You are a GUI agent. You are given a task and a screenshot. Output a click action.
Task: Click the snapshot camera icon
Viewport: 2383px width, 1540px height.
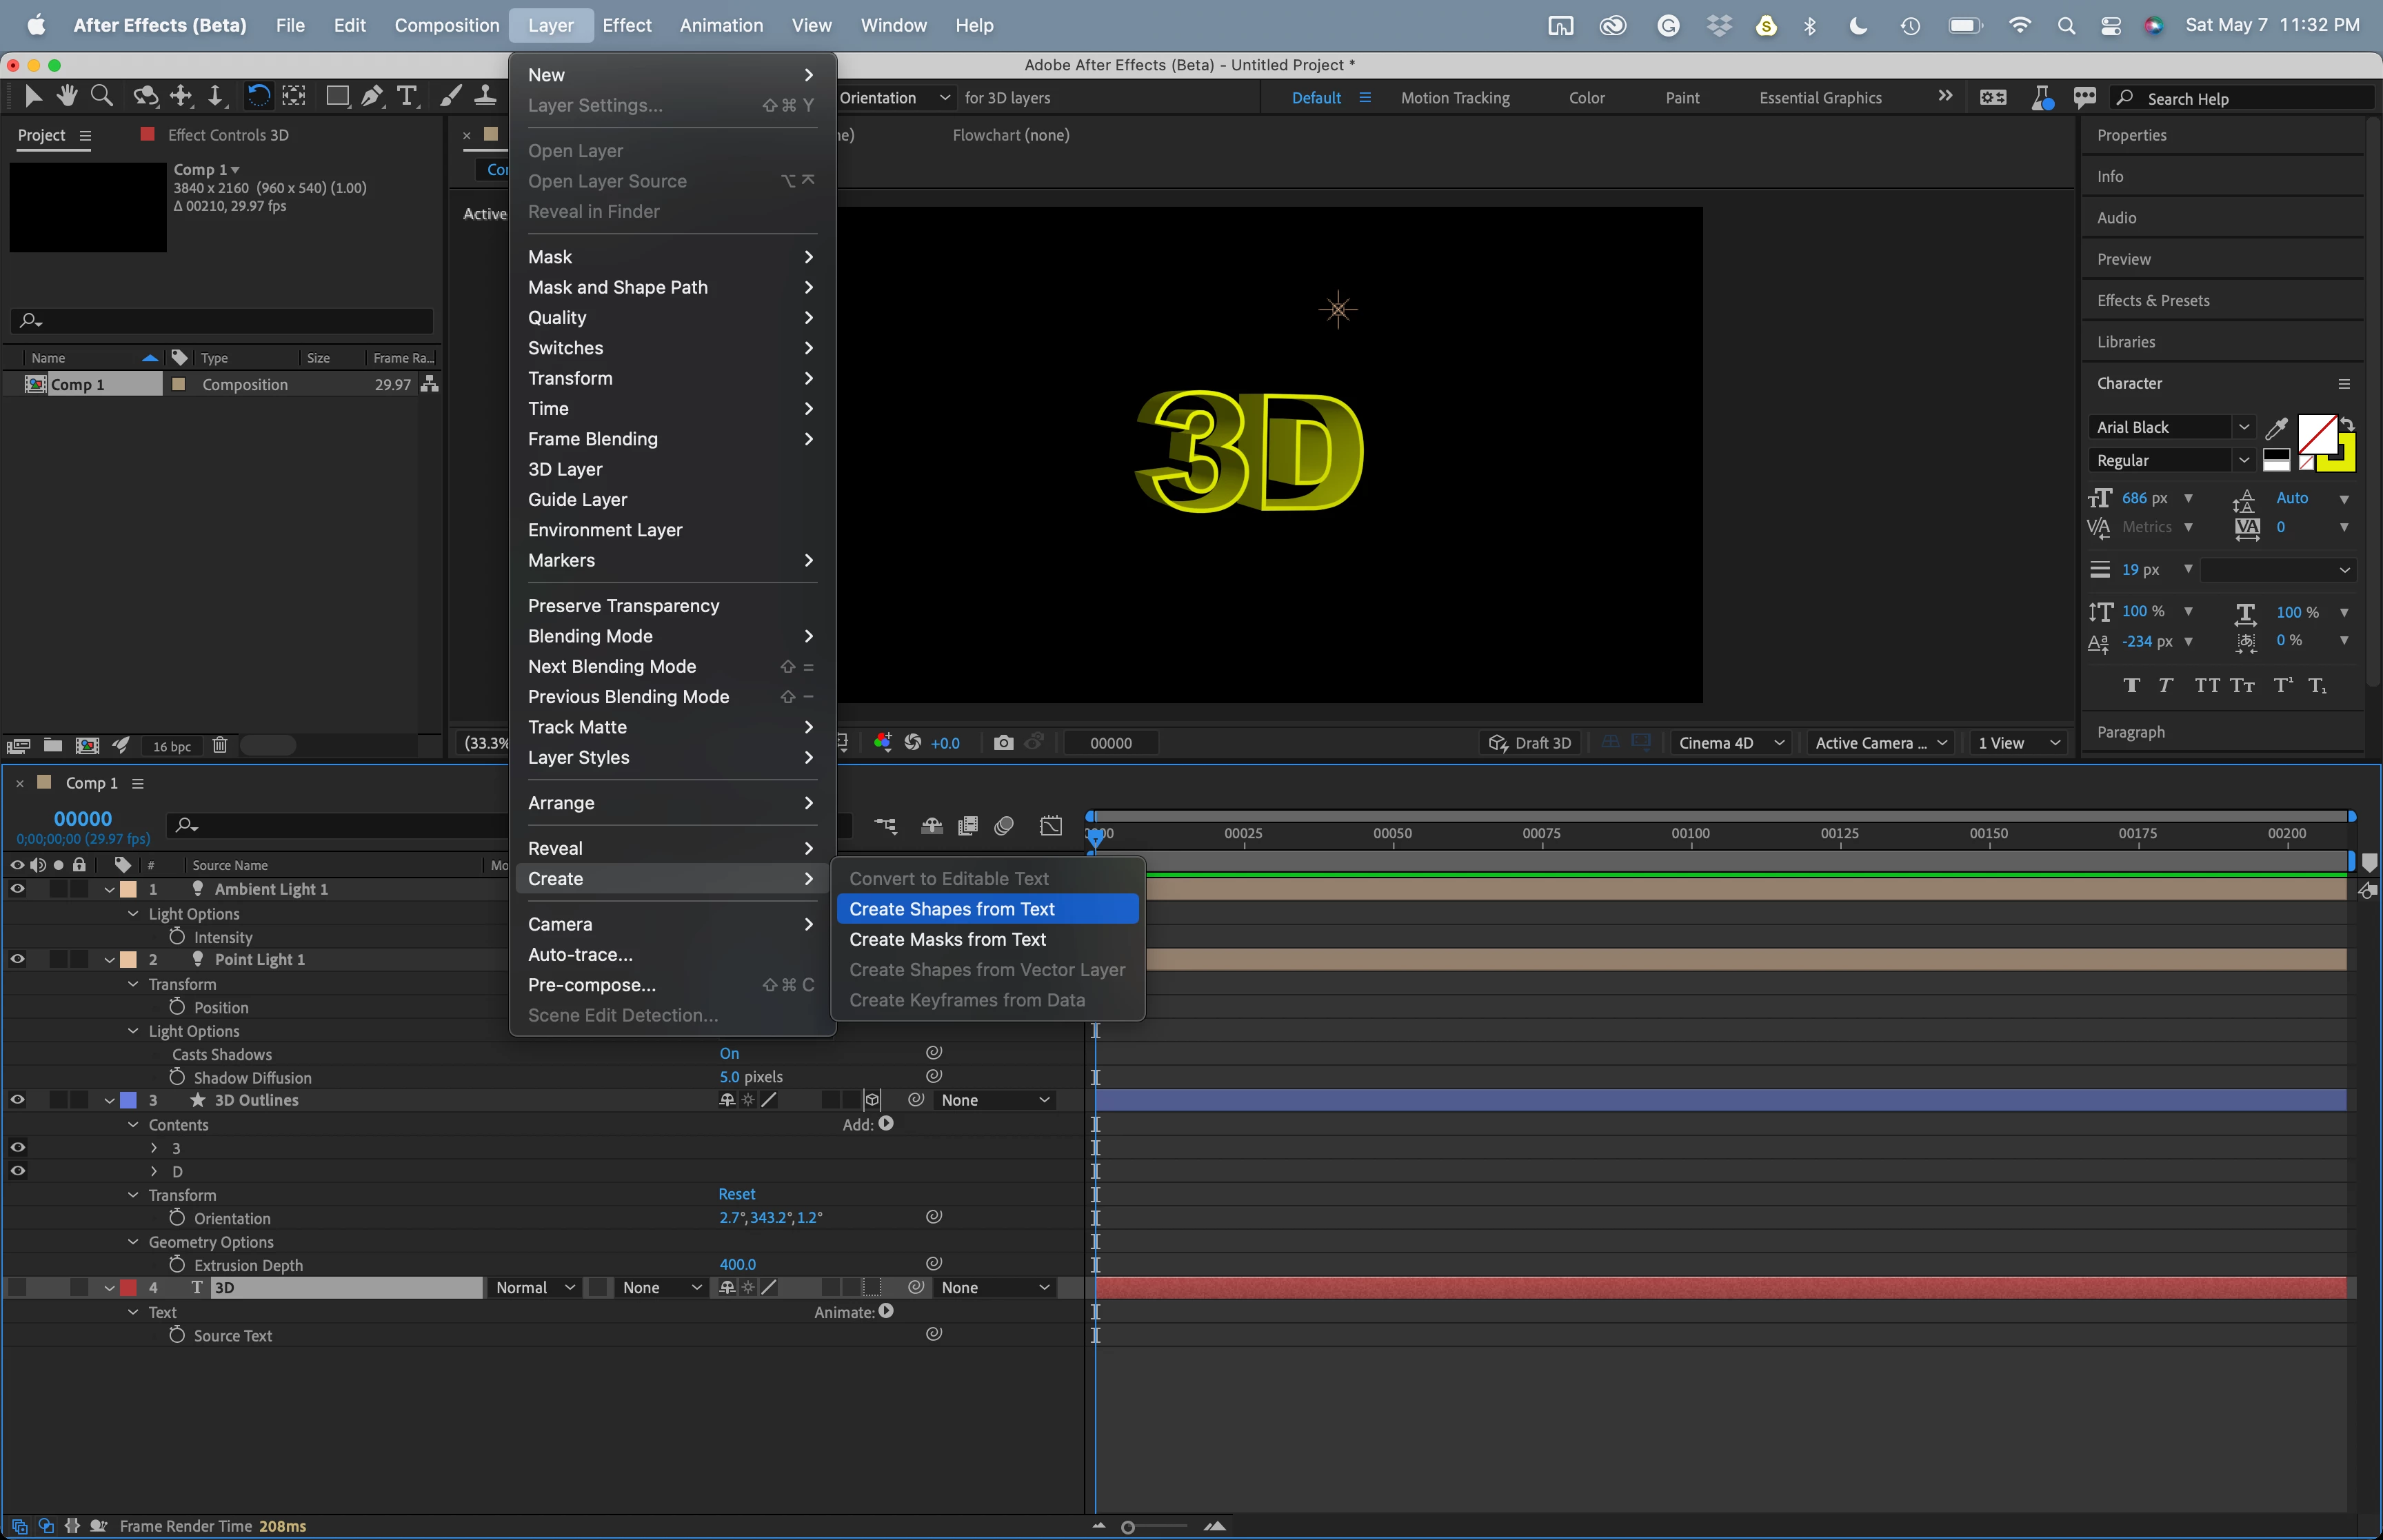click(x=1003, y=743)
